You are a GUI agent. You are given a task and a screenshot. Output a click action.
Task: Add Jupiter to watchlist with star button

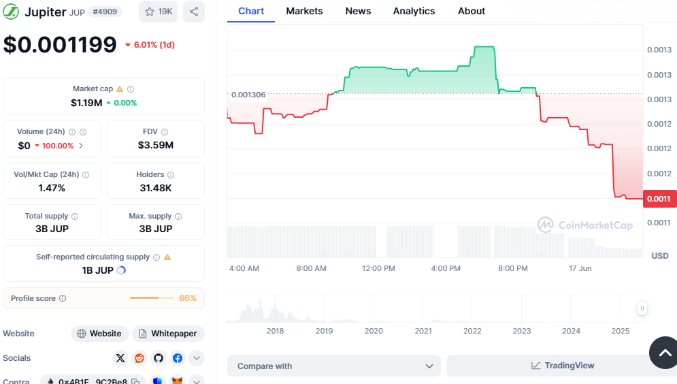coord(159,12)
